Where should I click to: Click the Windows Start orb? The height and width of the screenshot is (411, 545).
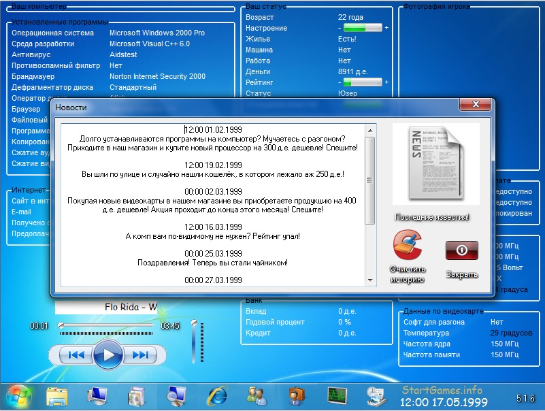[x=18, y=395]
